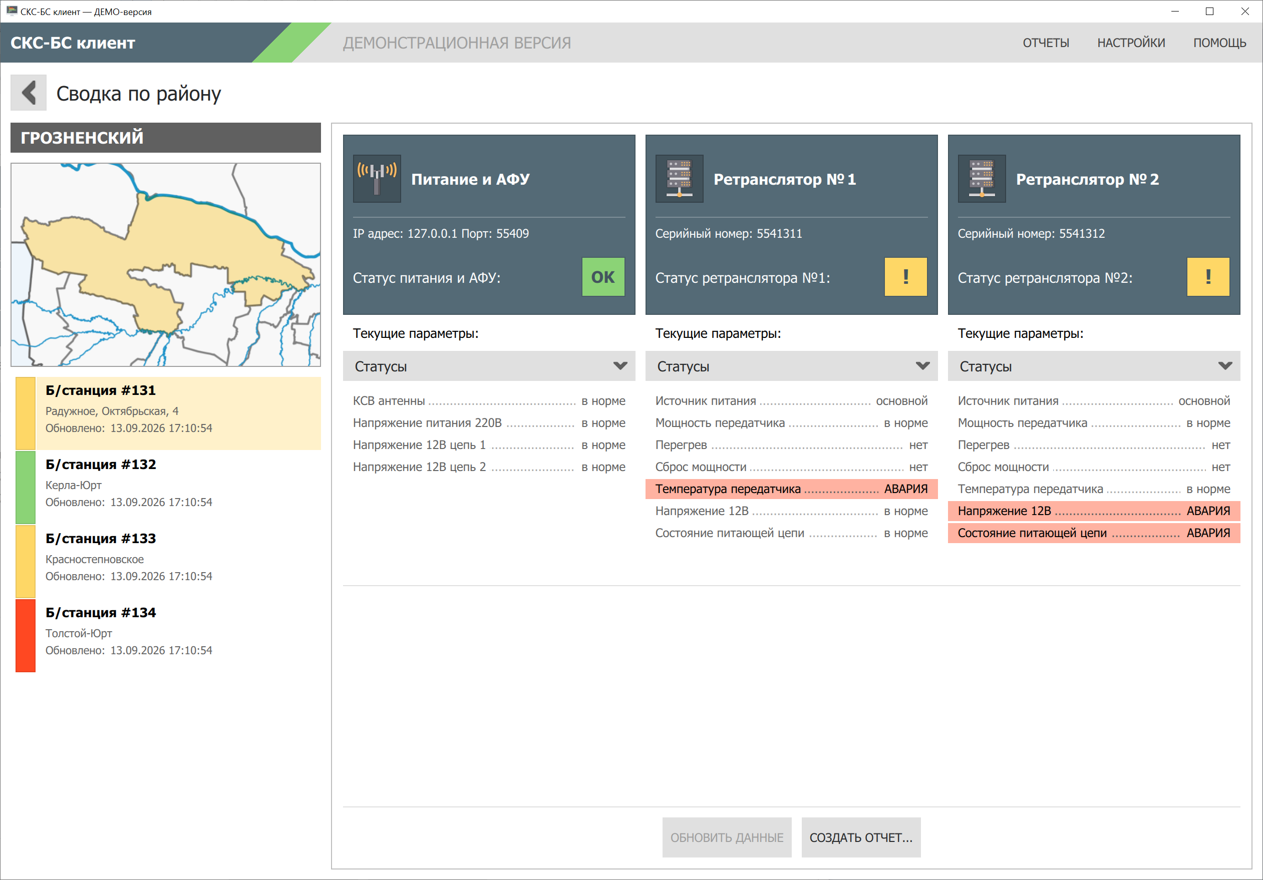Click the Температура передатчика АВАРИЯ row of Ретранслятор №1

pyautogui.click(x=792, y=489)
